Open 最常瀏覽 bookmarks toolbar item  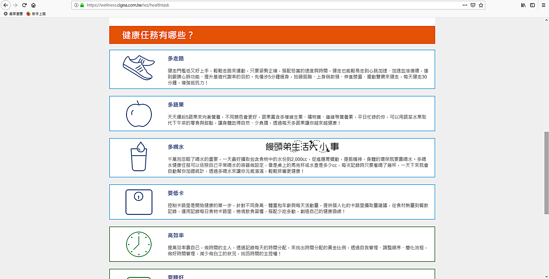pyautogui.click(x=13, y=14)
